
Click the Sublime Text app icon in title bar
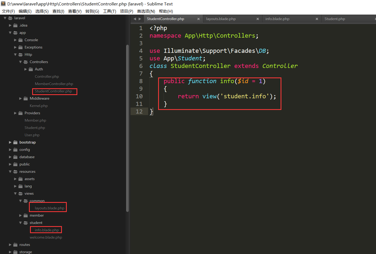pyautogui.click(x=3, y=4)
